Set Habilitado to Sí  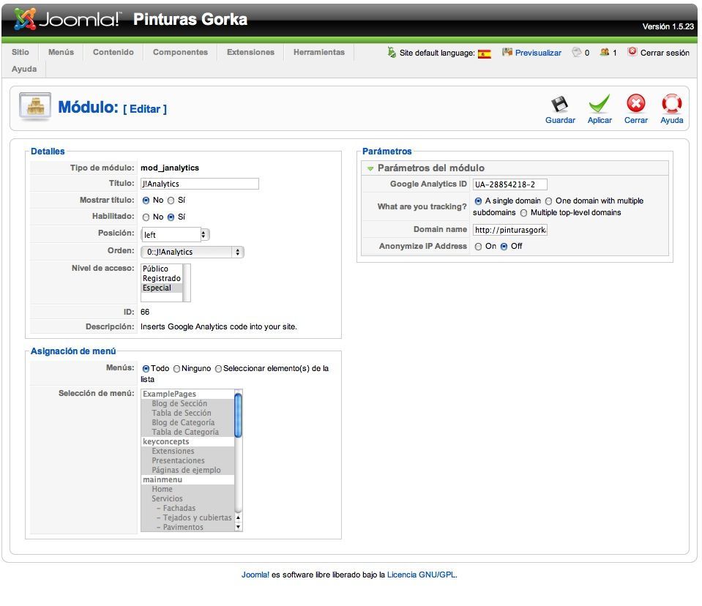coord(171,217)
